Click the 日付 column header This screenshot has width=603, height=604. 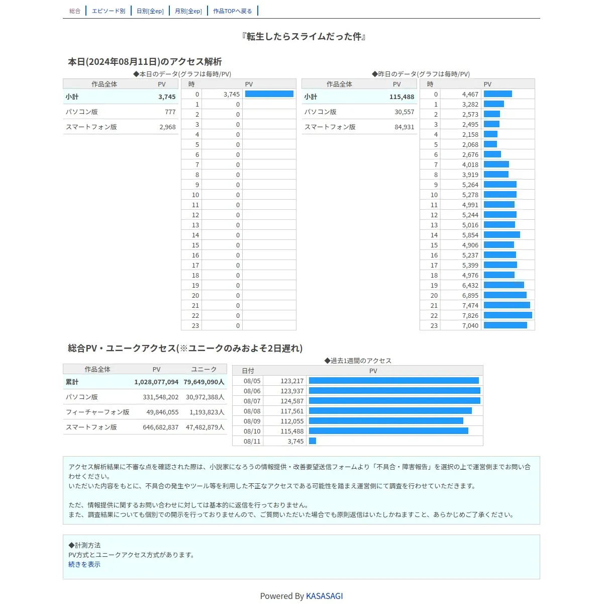tap(248, 371)
